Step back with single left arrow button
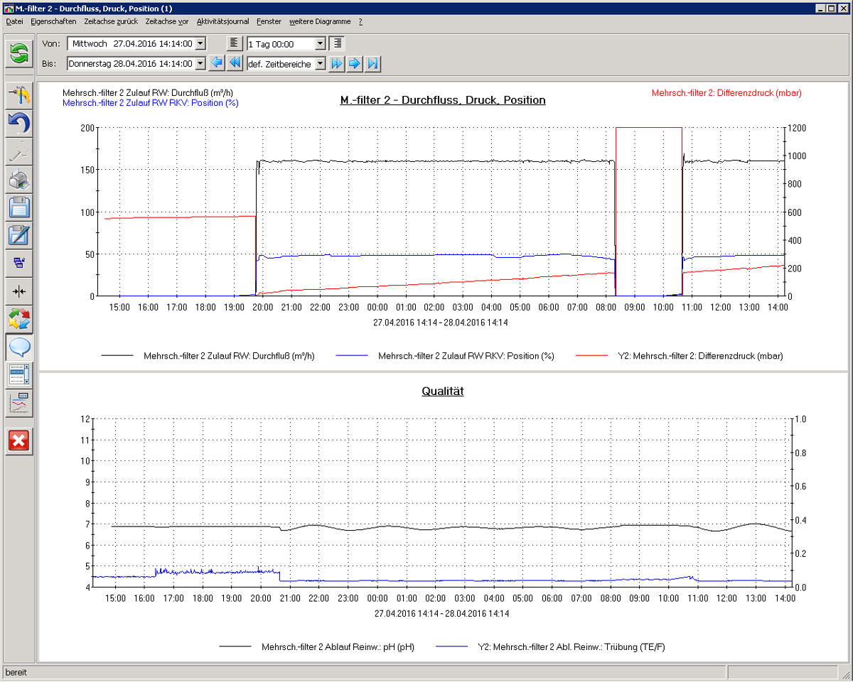 [217, 64]
